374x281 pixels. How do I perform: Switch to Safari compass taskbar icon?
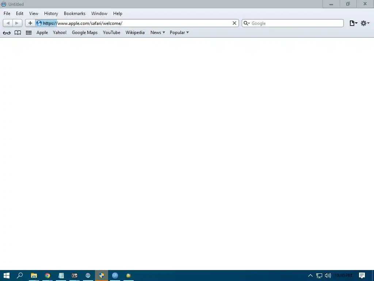click(x=88, y=276)
